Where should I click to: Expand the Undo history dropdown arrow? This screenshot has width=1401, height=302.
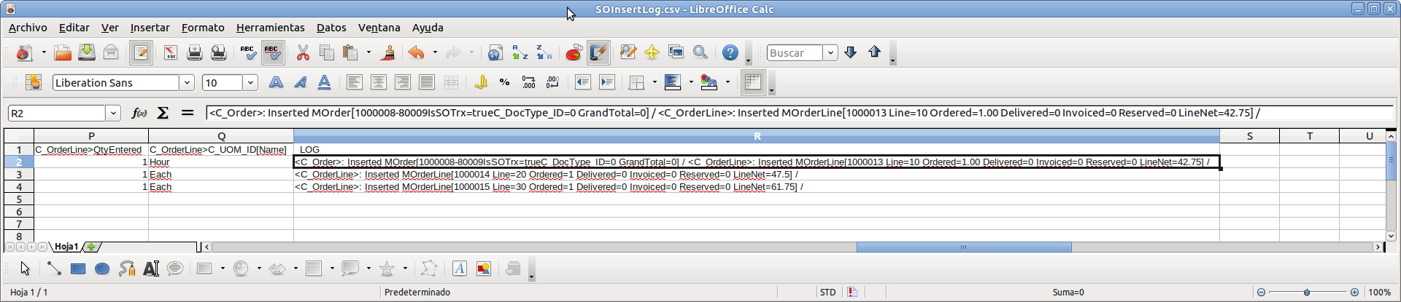click(435, 52)
